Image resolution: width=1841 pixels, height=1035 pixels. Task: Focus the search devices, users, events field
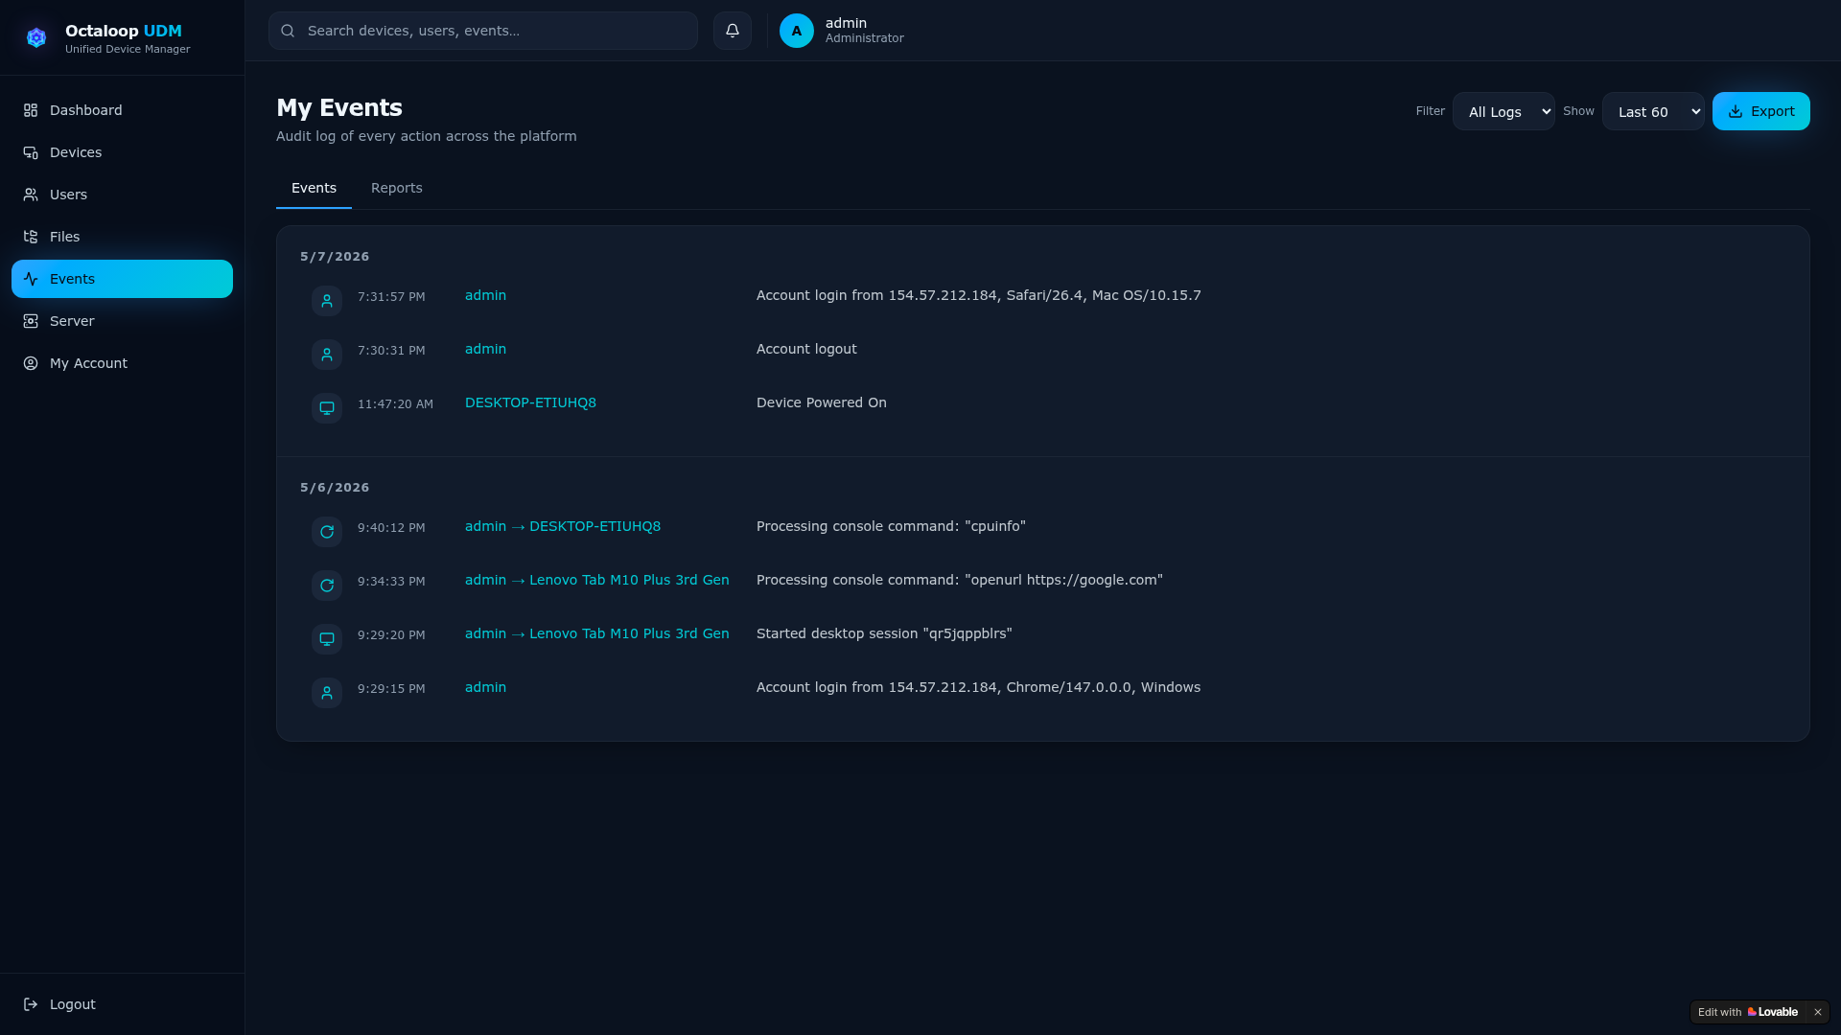[x=482, y=31]
